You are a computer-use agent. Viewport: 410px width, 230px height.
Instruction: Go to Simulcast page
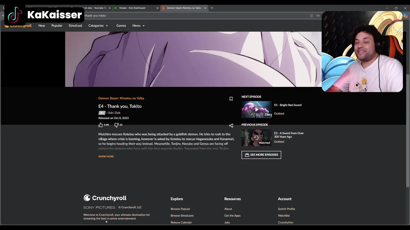click(75, 26)
